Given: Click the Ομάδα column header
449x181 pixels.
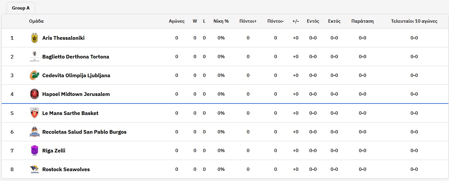Looking at the screenshot, I should click(36, 21).
